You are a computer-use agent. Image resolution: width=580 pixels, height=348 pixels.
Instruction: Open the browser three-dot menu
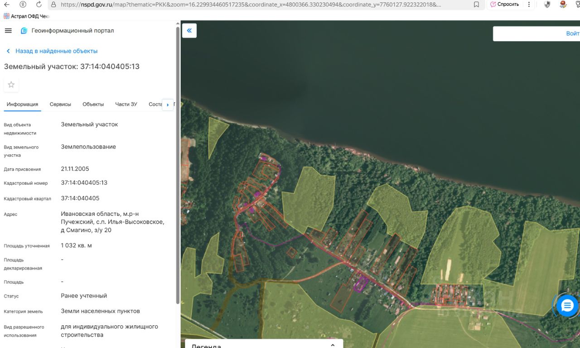pos(529,5)
